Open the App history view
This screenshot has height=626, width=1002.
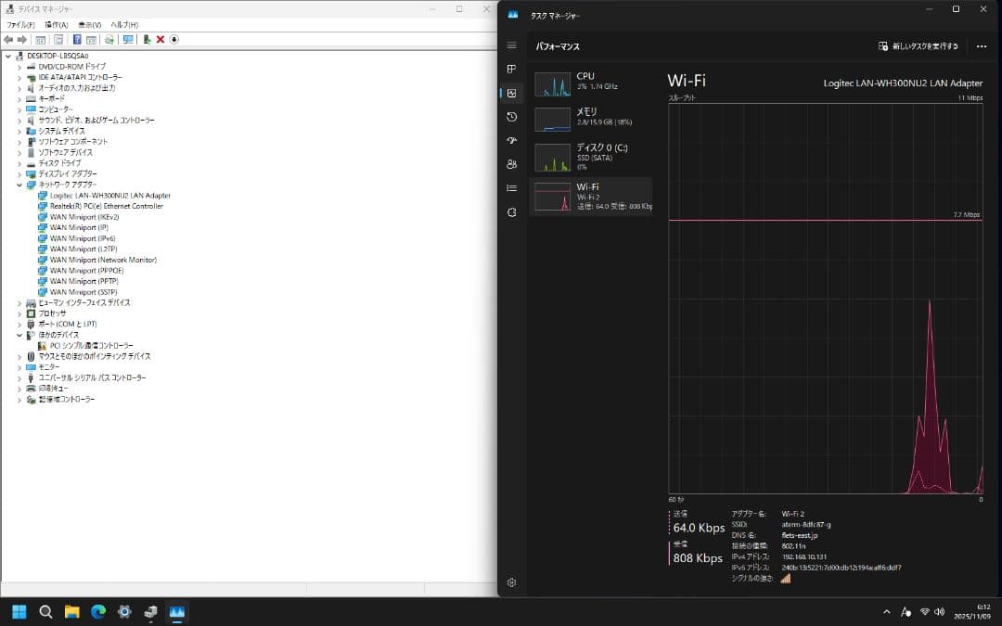click(x=511, y=117)
